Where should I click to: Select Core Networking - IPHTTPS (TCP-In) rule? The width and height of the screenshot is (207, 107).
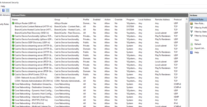[x=31, y=100]
